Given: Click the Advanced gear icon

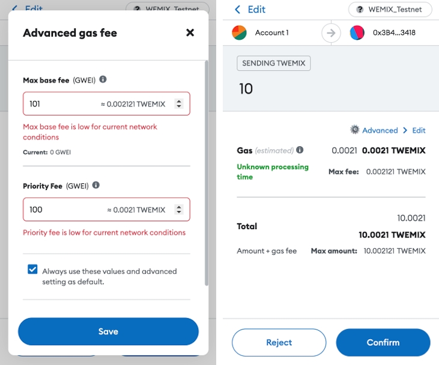Looking at the screenshot, I should pyautogui.click(x=355, y=130).
